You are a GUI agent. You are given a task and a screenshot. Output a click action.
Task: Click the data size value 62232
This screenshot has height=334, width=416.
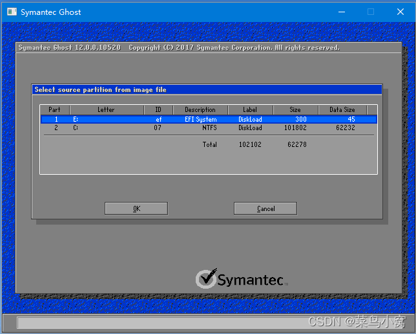346,128
